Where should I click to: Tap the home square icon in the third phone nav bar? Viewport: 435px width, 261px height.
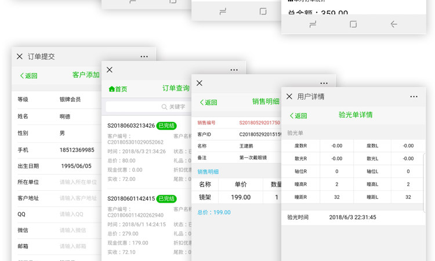coord(263,12)
